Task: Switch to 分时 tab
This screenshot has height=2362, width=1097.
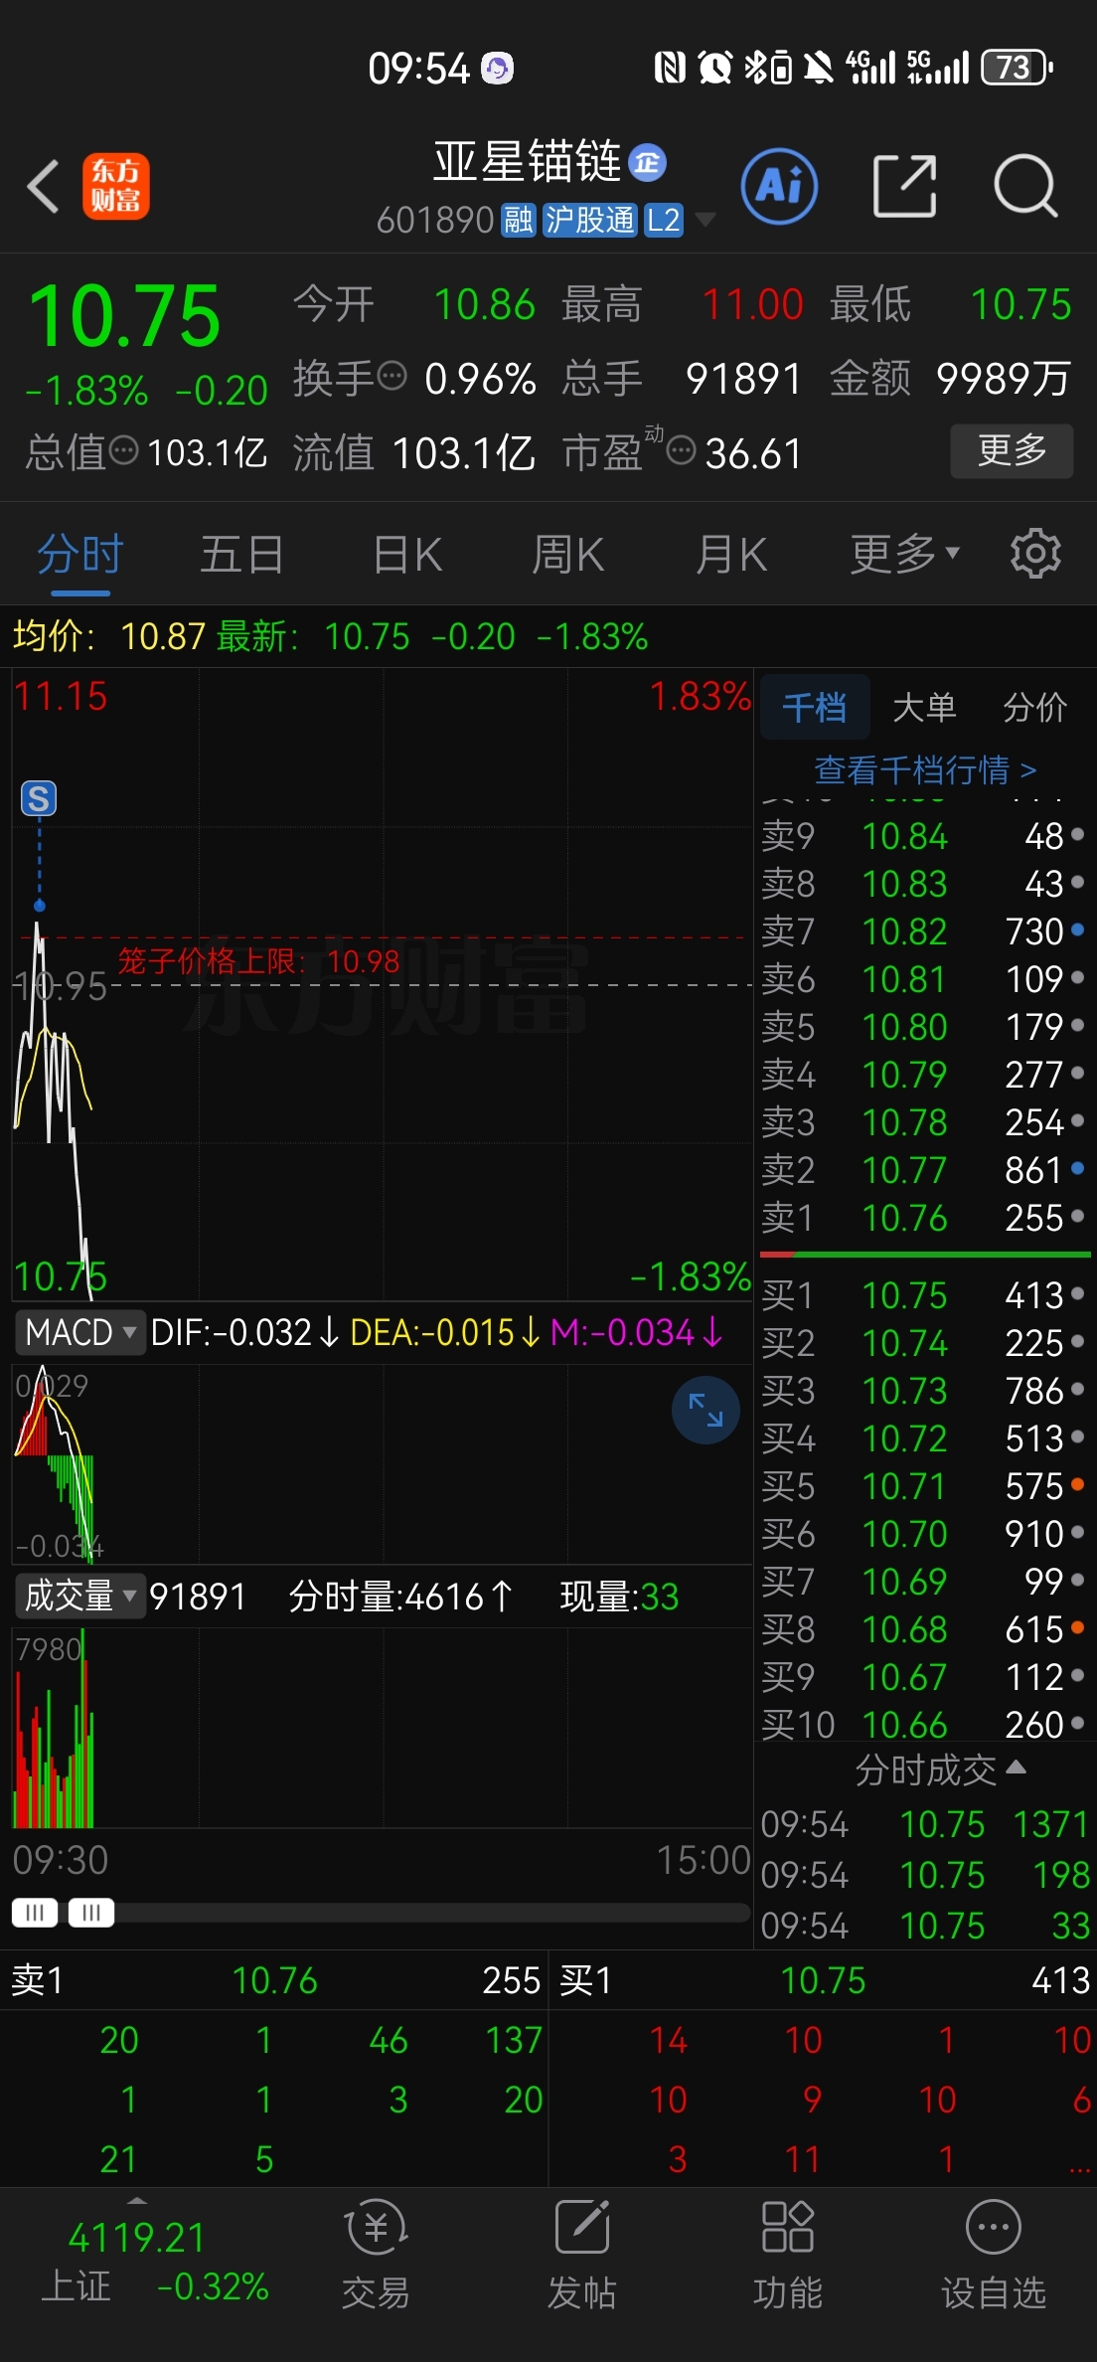Action: (x=80, y=554)
